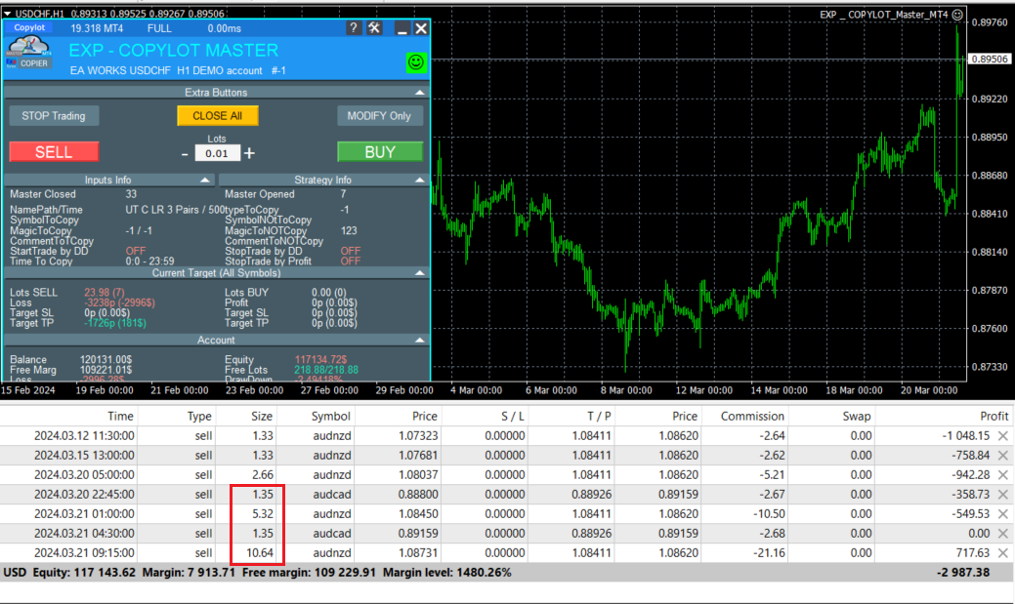The height and width of the screenshot is (604, 1015).
Task: Click the Equity: 117 143.62 status text
Action: coord(84,573)
